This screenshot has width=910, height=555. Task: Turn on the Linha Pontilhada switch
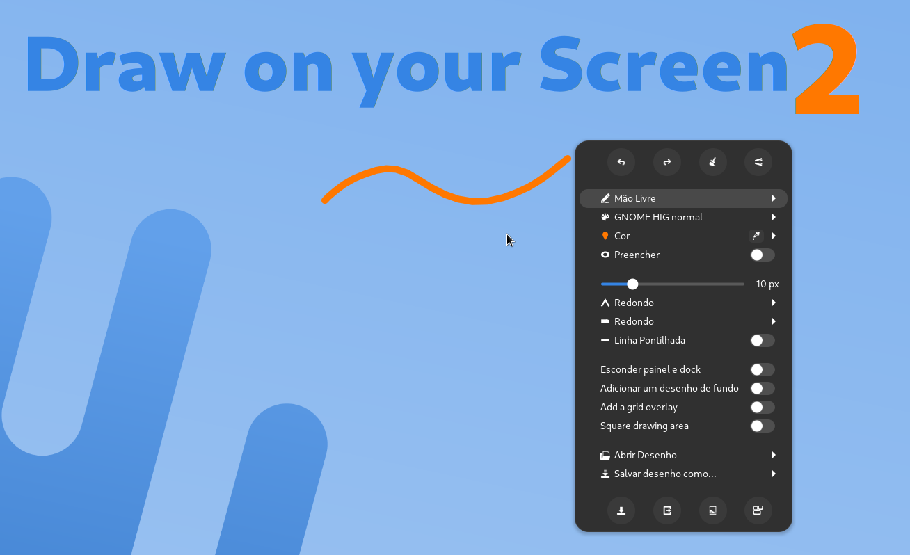coord(763,340)
